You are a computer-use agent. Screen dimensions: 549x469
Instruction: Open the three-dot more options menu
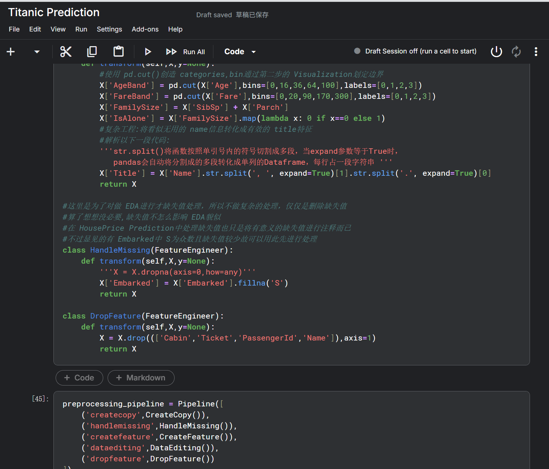coord(536,52)
